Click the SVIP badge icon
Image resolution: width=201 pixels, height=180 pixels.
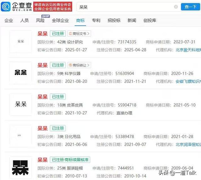[46, 16]
